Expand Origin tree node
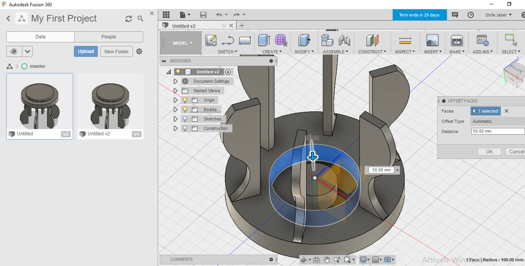 (x=176, y=100)
